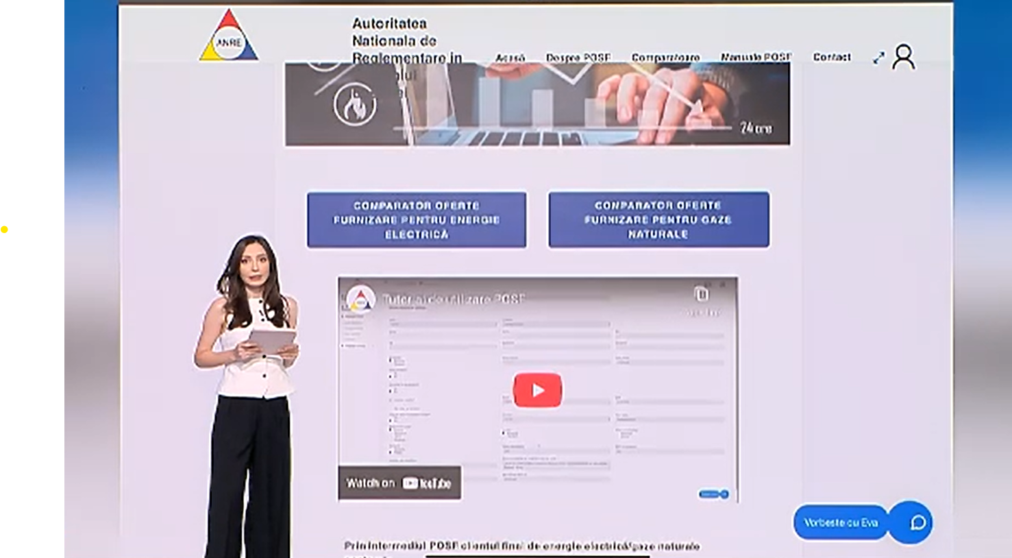Click the Vorbește cu Eva button
This screenshot has height=558, width=1012.
coord(841,523)
